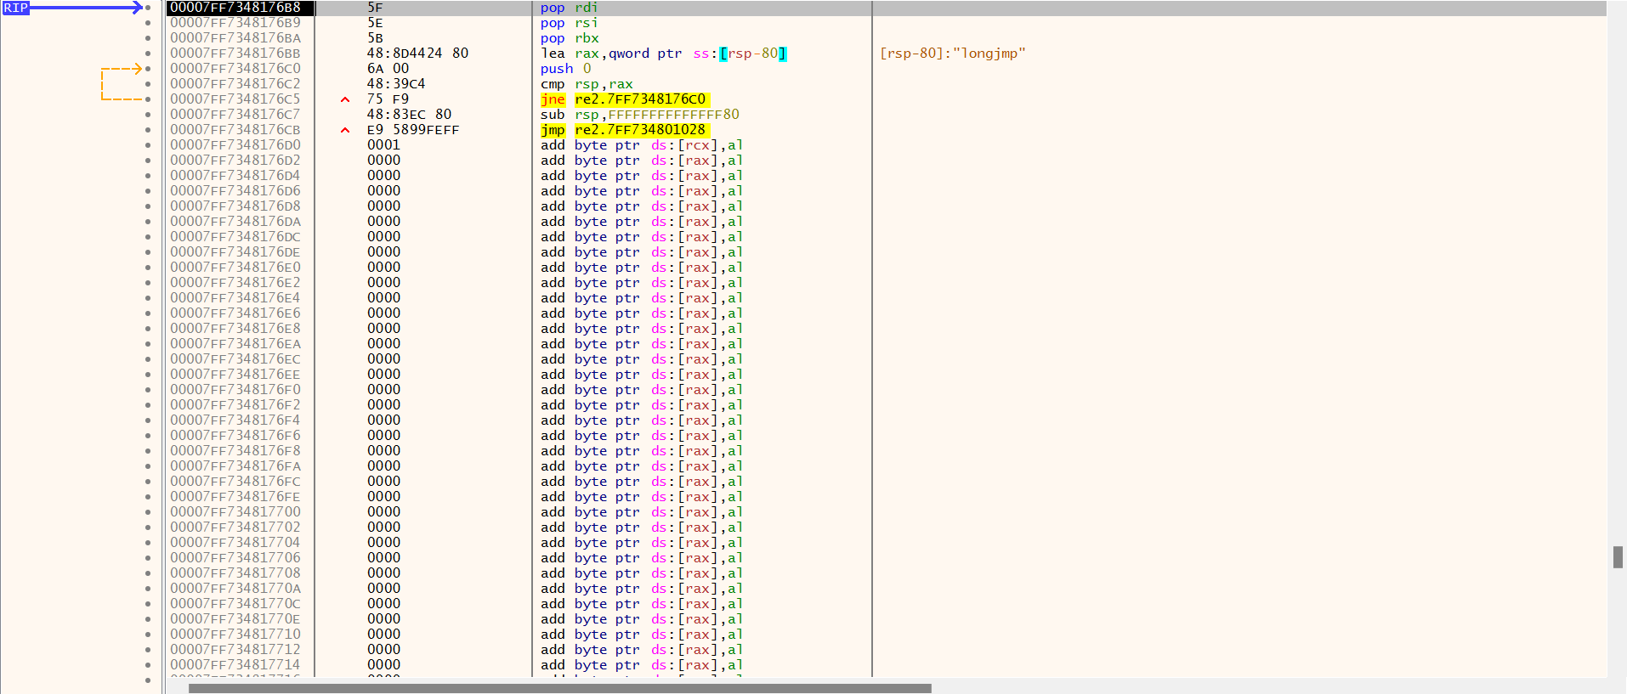The image size is (1627, 694).
Task: Click opcode bytes 6A 00
Action: click(388, 69)
